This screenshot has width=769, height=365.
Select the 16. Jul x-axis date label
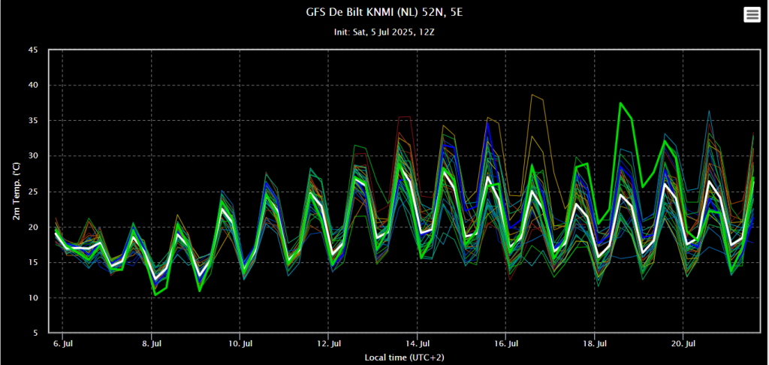505,343
